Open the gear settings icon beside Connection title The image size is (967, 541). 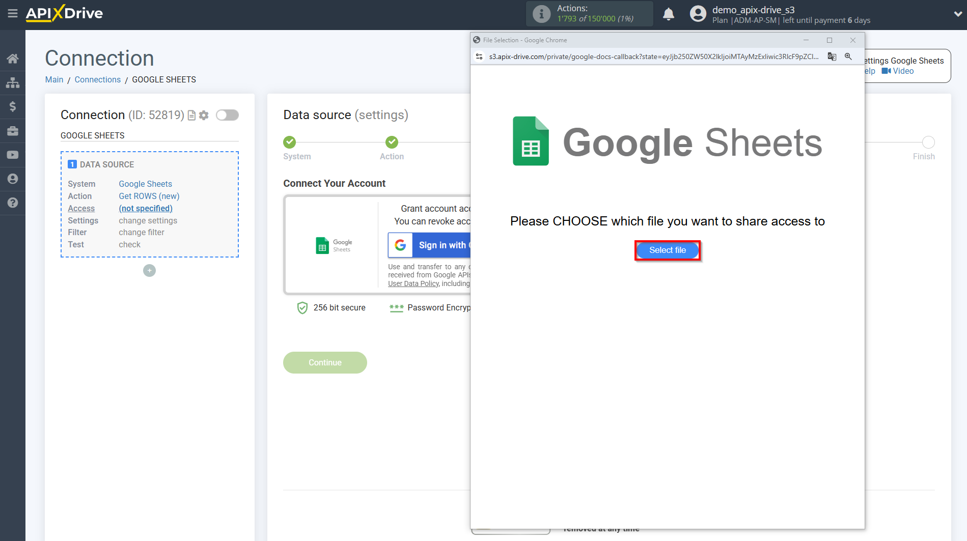204,115
